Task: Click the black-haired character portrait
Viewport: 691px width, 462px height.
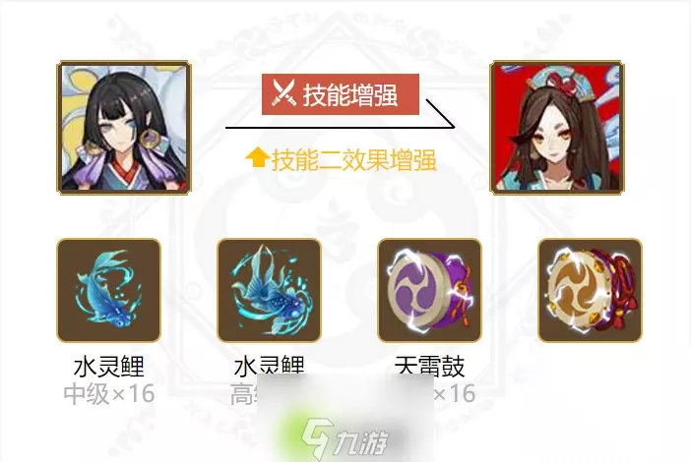Action: (124, 128)
